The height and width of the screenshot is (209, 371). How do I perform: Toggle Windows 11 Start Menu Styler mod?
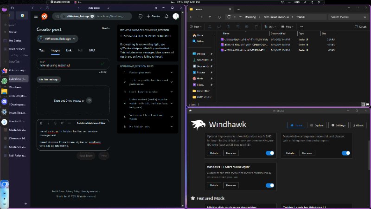[270, 185]
